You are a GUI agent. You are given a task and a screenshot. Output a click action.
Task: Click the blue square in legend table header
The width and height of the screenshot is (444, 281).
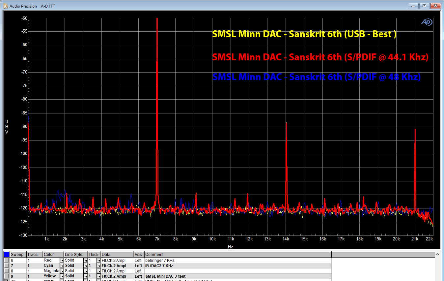coord(7,254)
